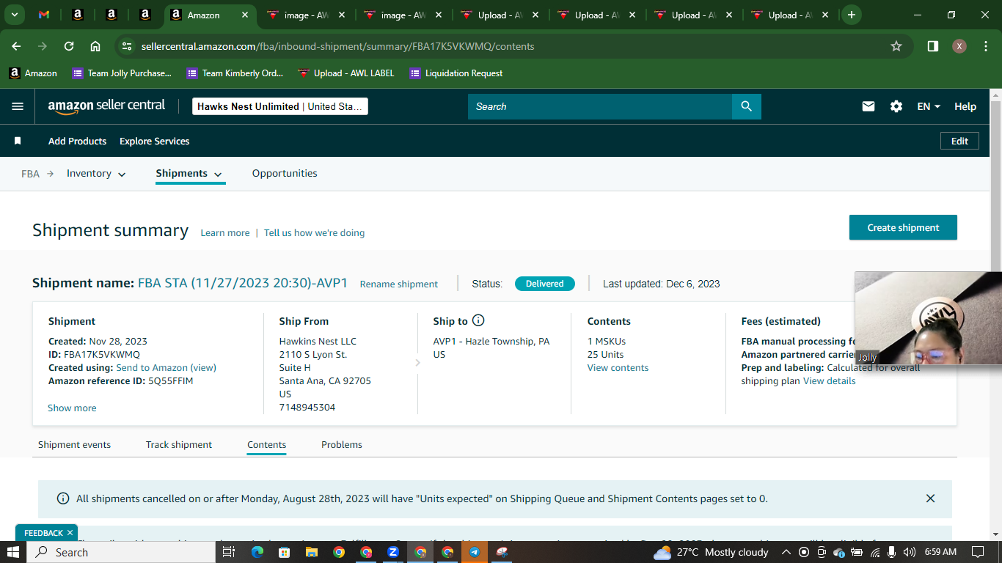Open the Upload - AWL LABEL bookmark

point(346,73)
